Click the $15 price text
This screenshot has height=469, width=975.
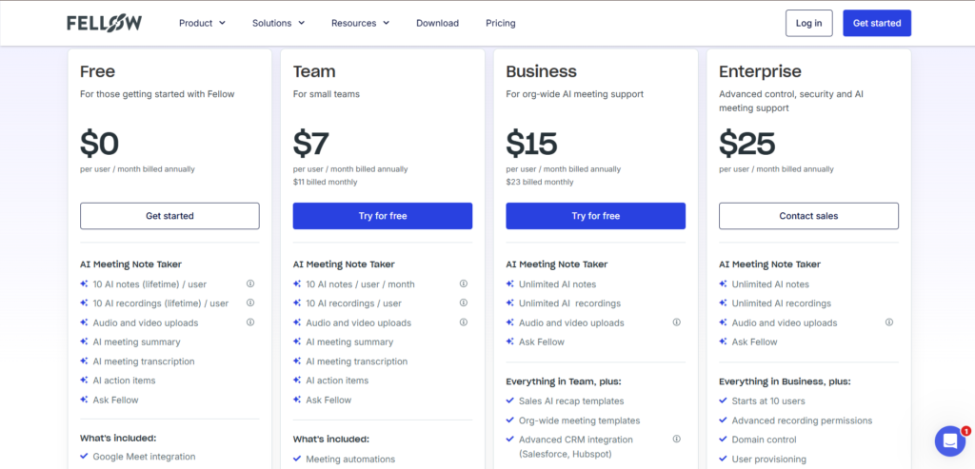[531, 144]
